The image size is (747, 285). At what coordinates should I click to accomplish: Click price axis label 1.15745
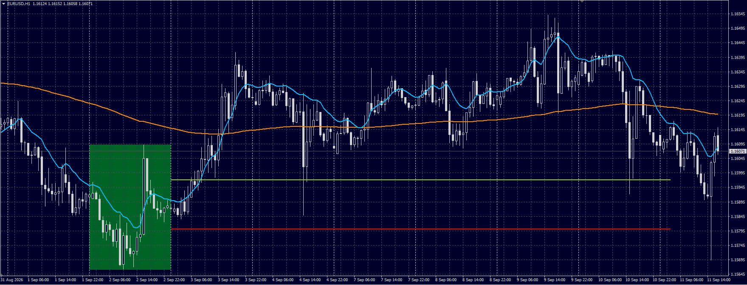click(x=738, y=245)
